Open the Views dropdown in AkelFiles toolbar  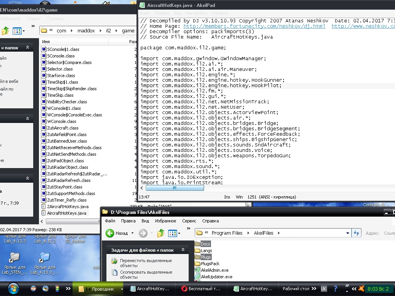click(x=174, y=233)
